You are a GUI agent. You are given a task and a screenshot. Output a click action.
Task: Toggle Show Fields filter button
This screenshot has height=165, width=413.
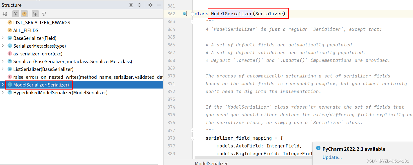(24, 14)
